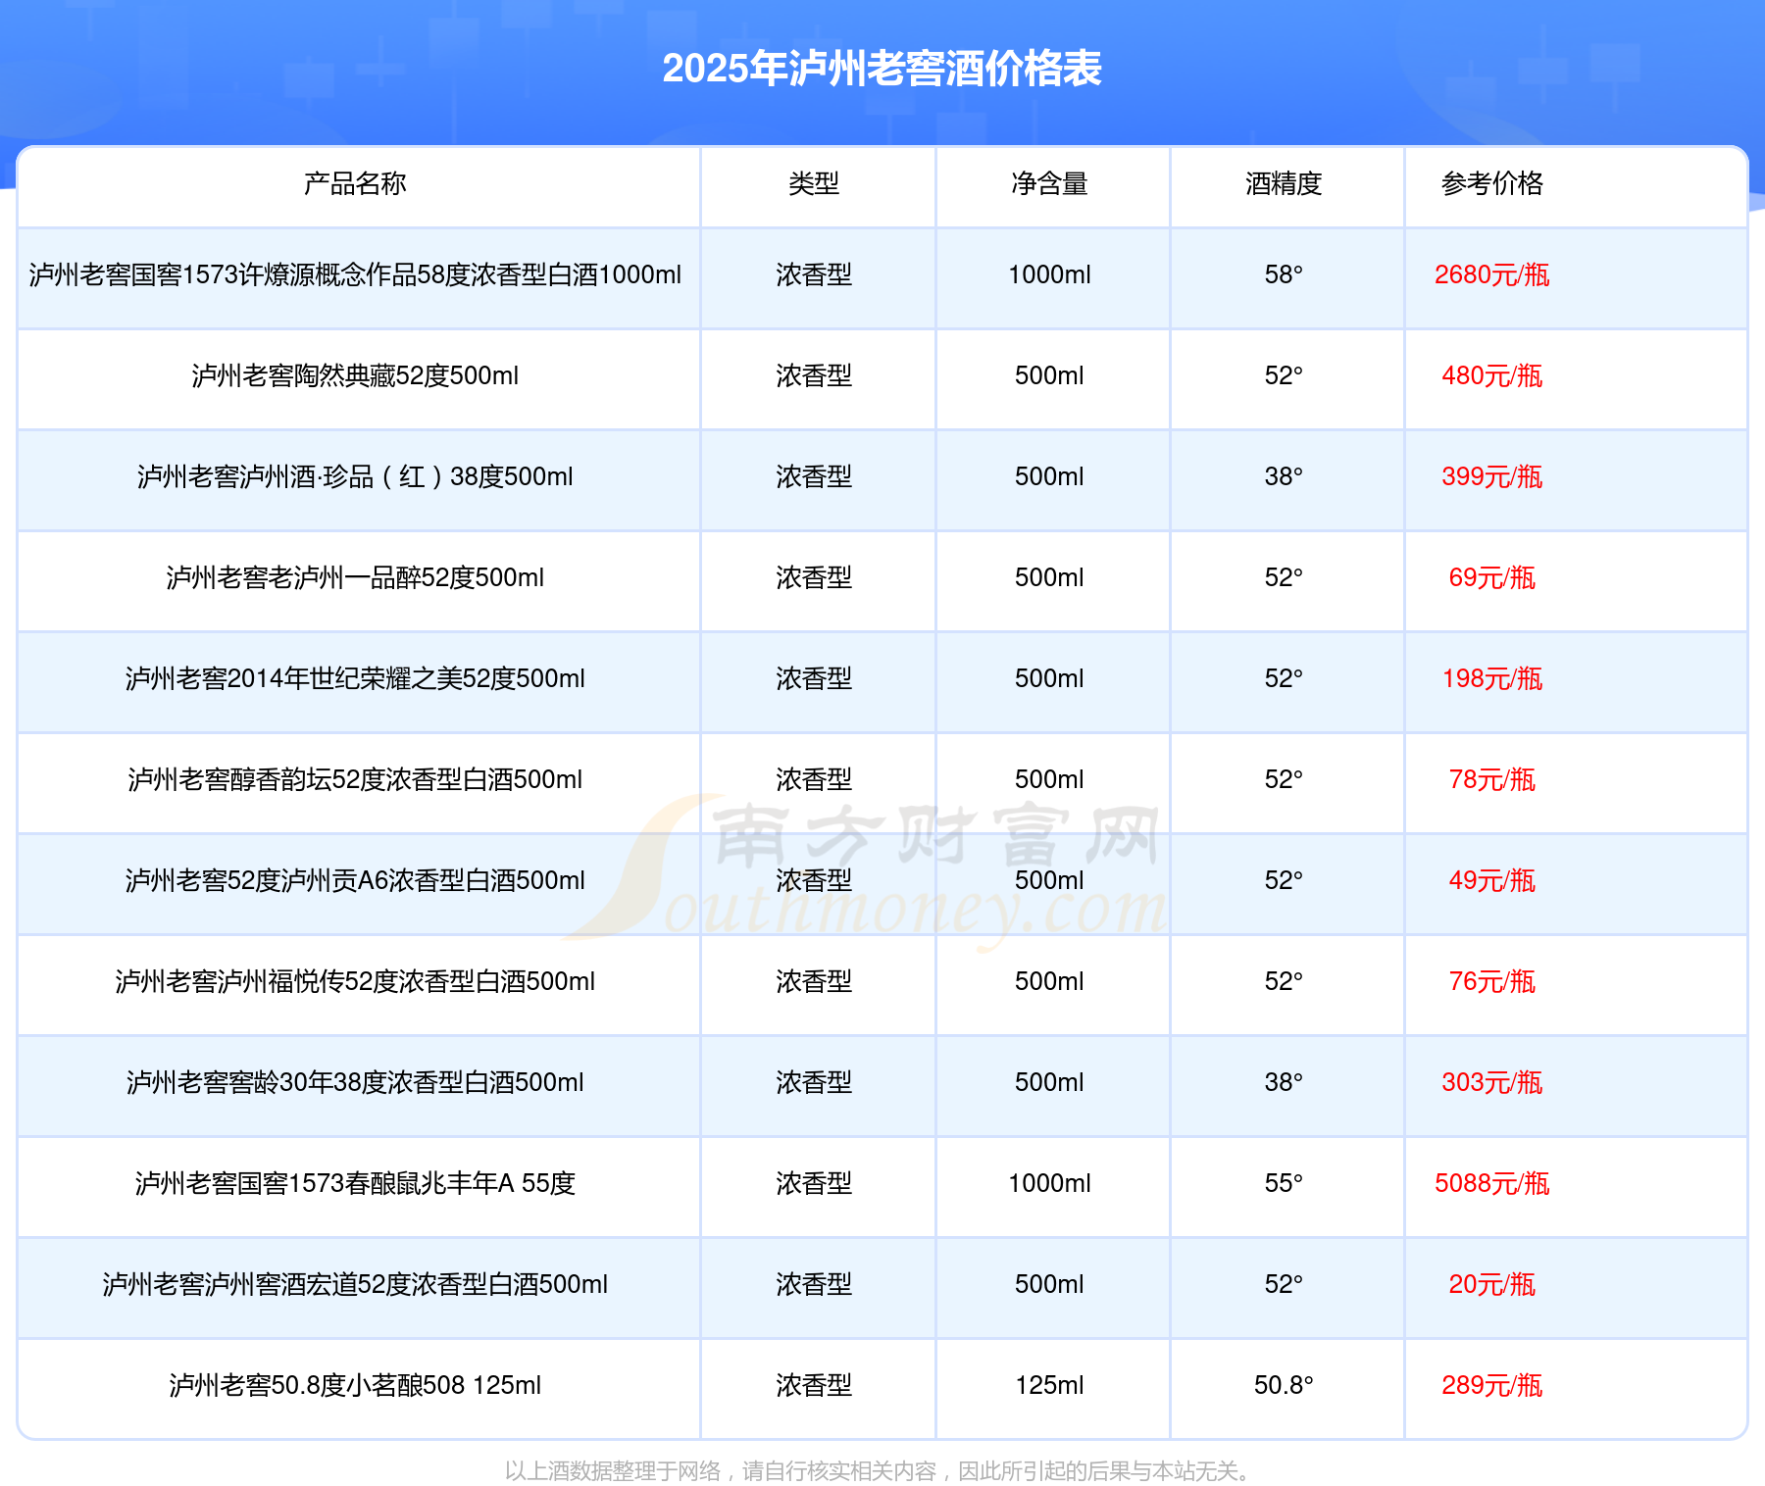1765x1486 pixels.
Task: Click product name 52度泸州贡A6浓香型白酒500ml
Action: (x=406, y=880)
